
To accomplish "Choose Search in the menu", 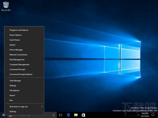I will coord(24,95).
